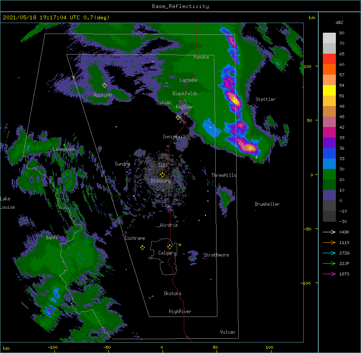Pick the magenta 39-42 dBZ legend swatch
This screenshot has width=361, height=353.
click(329, 132)
